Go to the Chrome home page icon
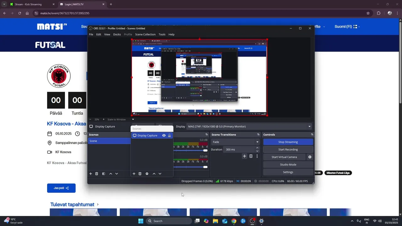 [x=27, y=13]
